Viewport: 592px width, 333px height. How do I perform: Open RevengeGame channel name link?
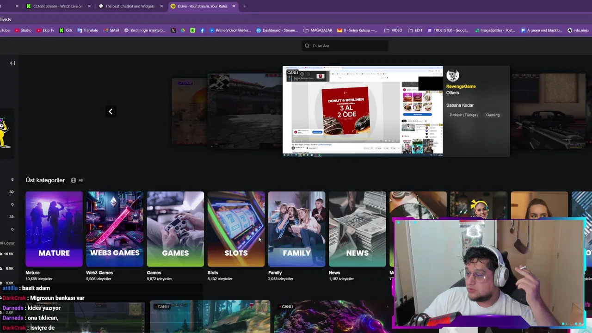pyautogui.click(x=461, y=86)
